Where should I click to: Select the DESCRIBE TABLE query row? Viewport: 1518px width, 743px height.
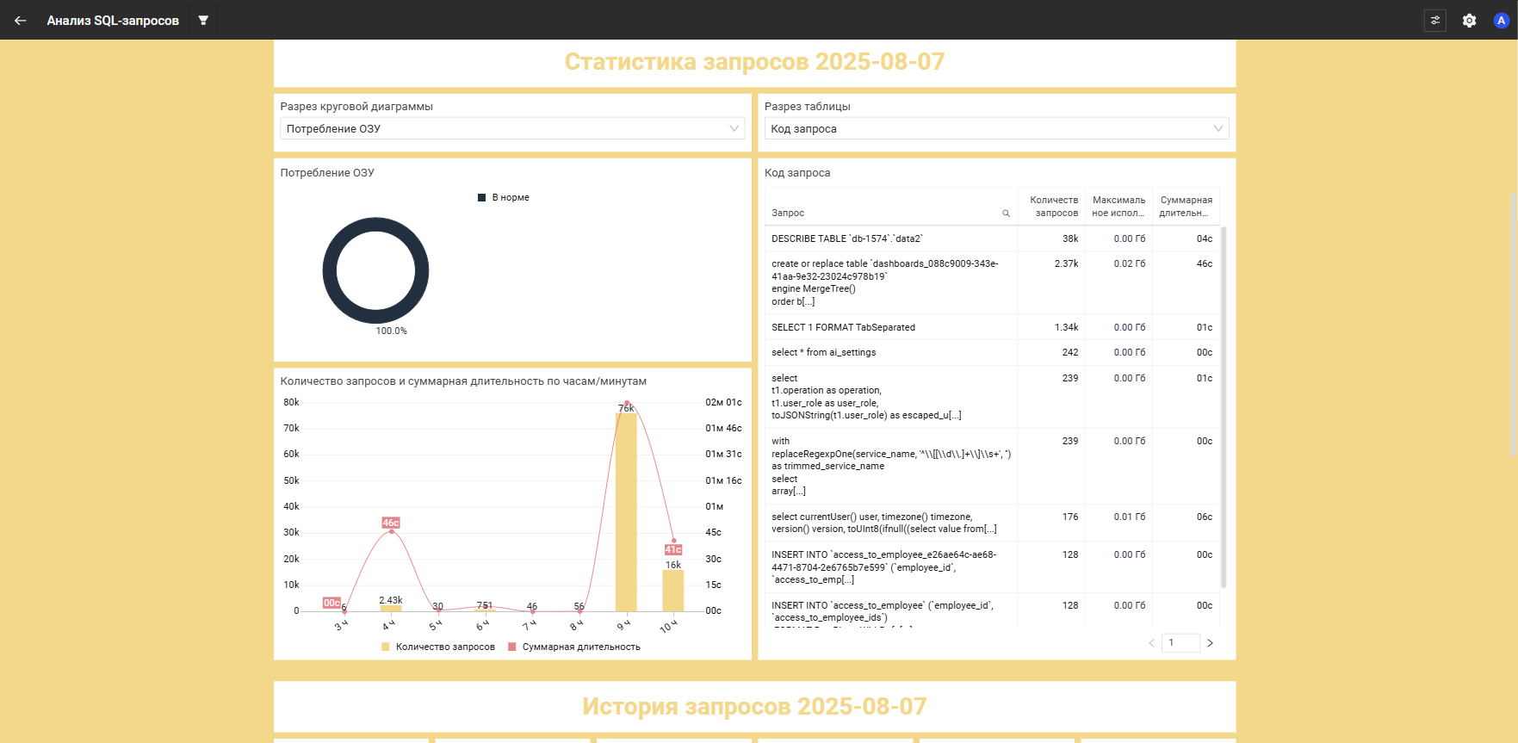(x=891, y=238)
